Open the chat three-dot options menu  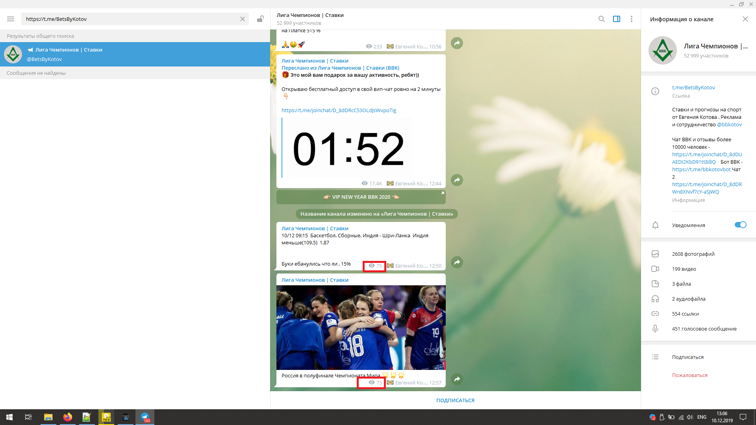tap(632, 19)
